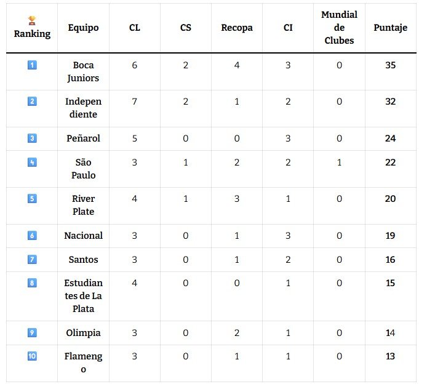Select the Mundial de Clubes column header
435x392 pixels.
[339, 28]
